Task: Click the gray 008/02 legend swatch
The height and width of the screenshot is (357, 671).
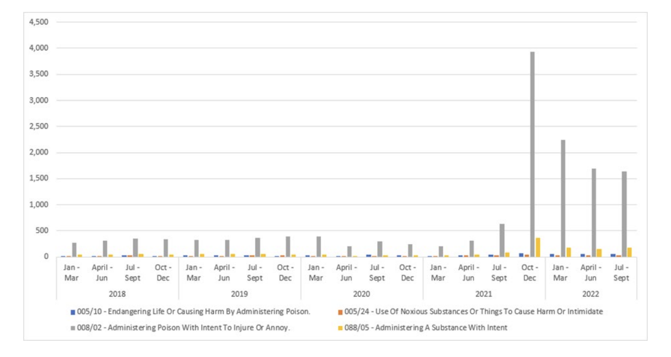Action: tap(73, 328)
